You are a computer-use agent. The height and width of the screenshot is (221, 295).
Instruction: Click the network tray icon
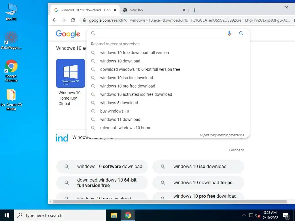[x=251, y=215]
